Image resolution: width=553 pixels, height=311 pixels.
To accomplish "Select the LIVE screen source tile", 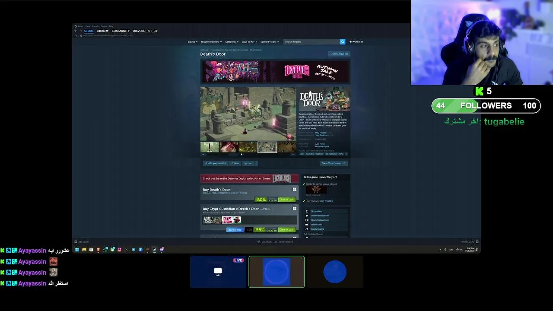I will click(218, 272).
